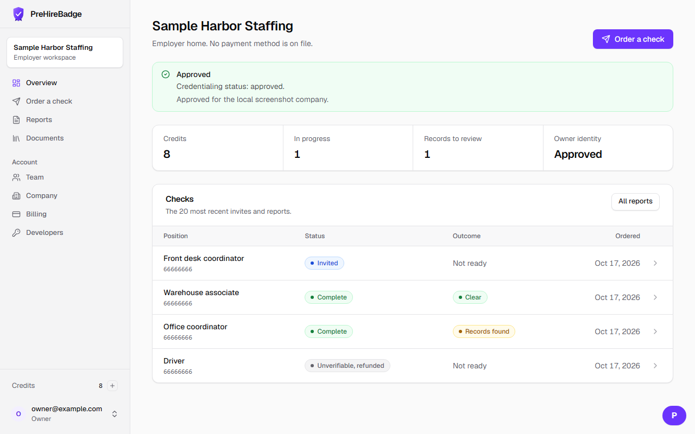Click the Owner identity stat card
The image size is (695, 434).
click(x=608, y=148)
